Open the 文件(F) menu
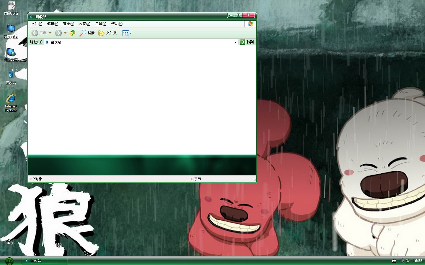Image resolution: width=425 pixels, height=265 pixels. 37,24
